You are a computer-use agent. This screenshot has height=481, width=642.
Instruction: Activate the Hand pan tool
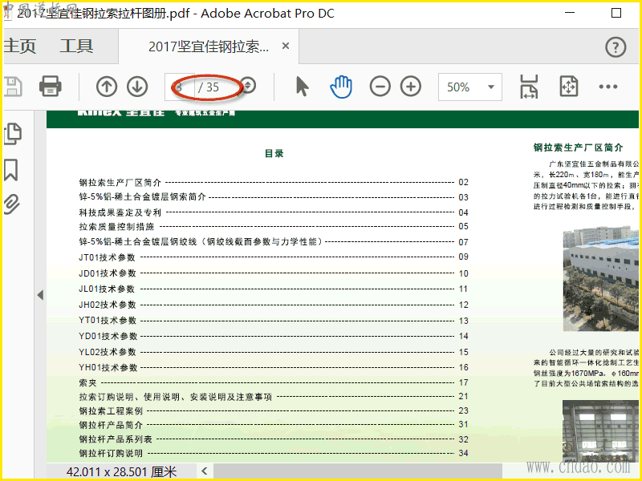340,87
